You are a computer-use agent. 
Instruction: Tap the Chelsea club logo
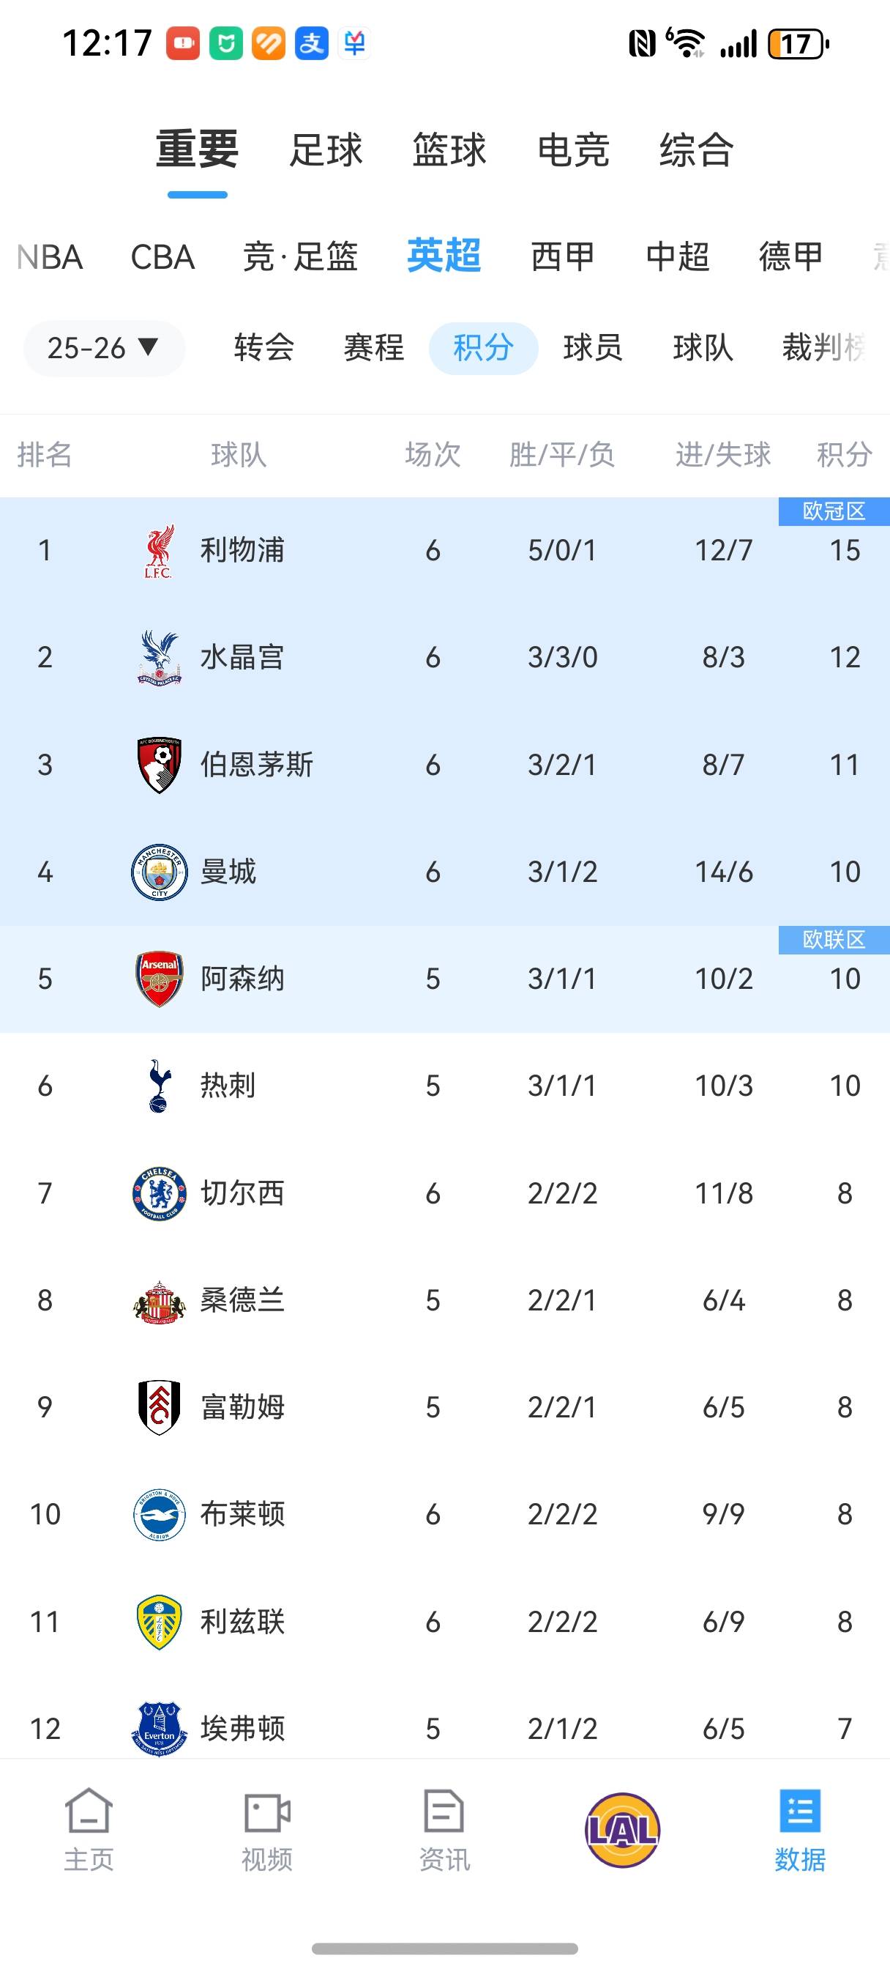pyautogui.click(x=159, y=1193)
